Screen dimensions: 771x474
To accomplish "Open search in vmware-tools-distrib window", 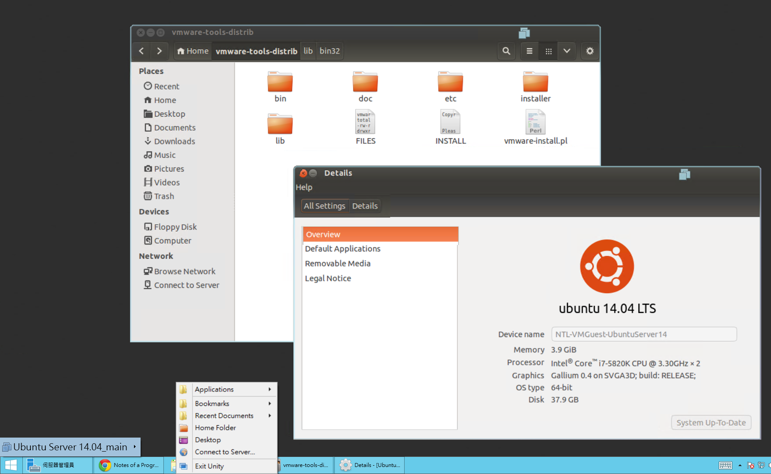I will (506, 51).
